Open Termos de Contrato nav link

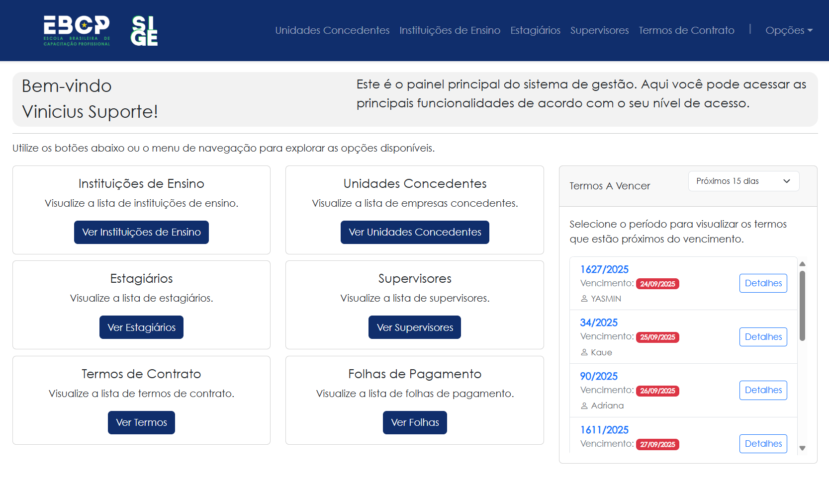pyautogui.click(x=686, y=30)
